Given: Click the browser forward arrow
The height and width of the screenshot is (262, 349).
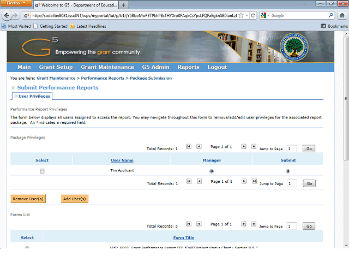Looking at the screenshot, I should [x=15, y=15].
